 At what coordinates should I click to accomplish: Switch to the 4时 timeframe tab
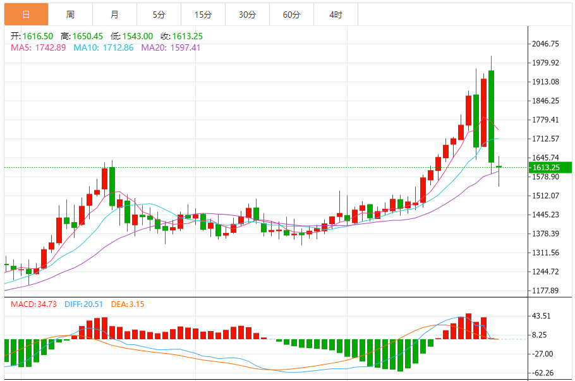336,14
